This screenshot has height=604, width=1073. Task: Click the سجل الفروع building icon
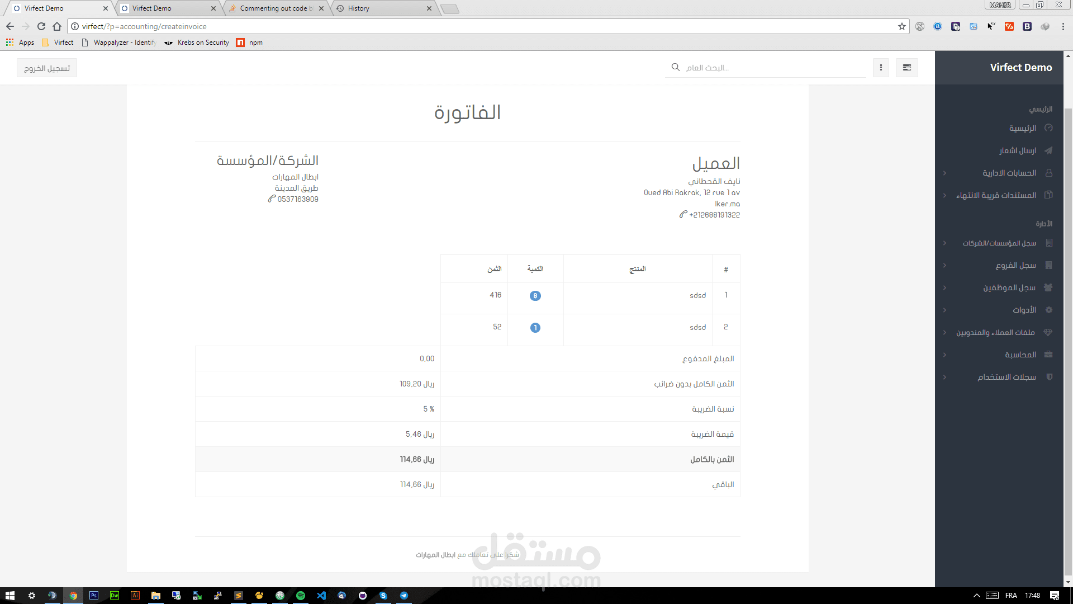(1048, 265)
